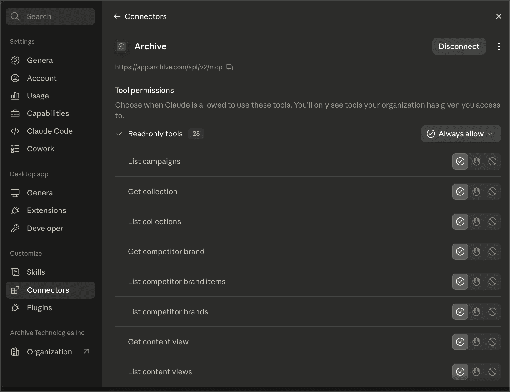
Task: Click the List competitor brand items label
Action: point(177,282)
